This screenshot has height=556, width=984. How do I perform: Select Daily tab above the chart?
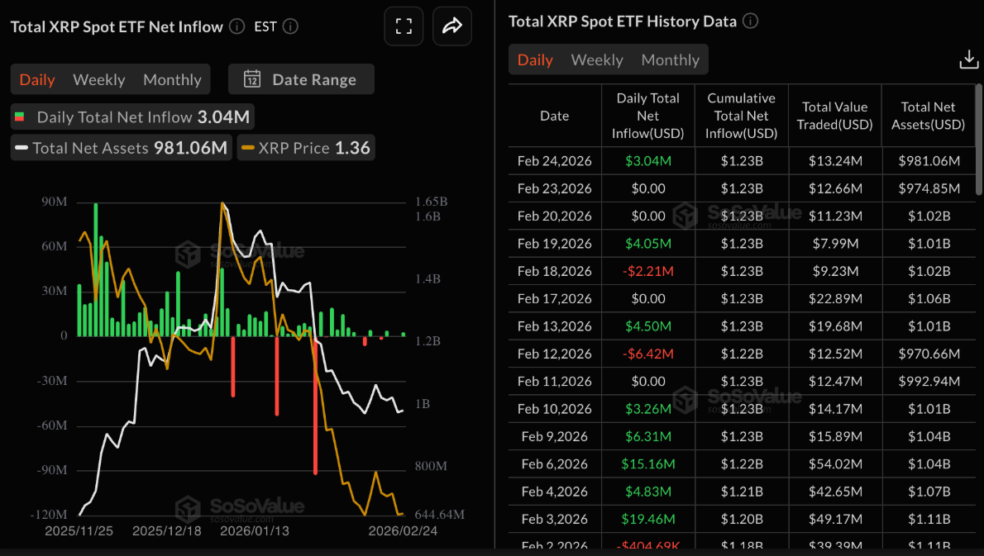tap(37, 79)
